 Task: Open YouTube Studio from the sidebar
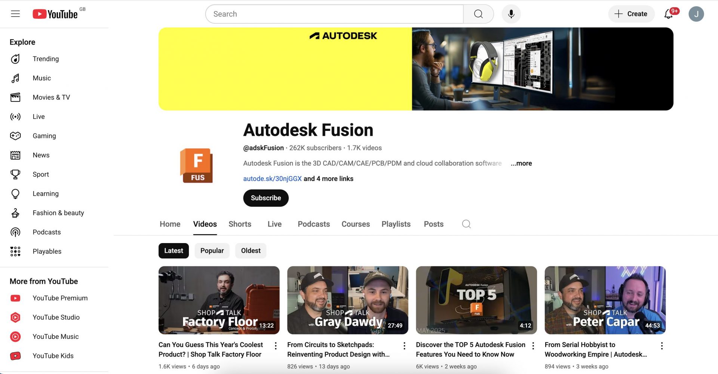tap(56, 317)
